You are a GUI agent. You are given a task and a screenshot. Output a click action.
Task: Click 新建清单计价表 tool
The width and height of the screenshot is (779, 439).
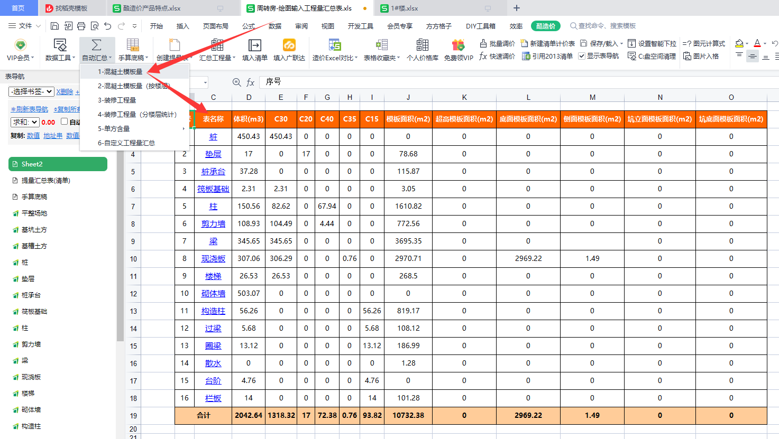pyautogui.click(x=547, y=43)
